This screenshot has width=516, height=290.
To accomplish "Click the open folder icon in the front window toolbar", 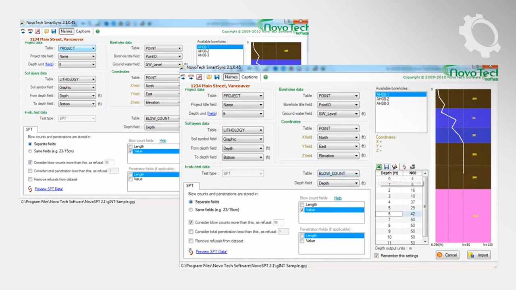I will pyautogui.click(x=209, y=77).
